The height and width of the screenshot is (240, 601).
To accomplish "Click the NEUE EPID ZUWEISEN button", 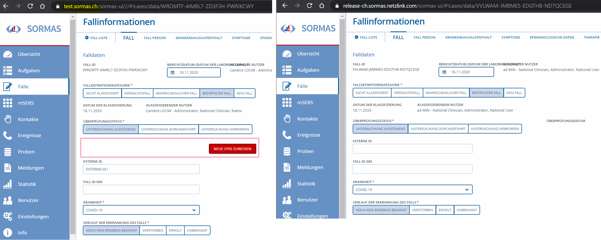I will [x=232, y=149].
